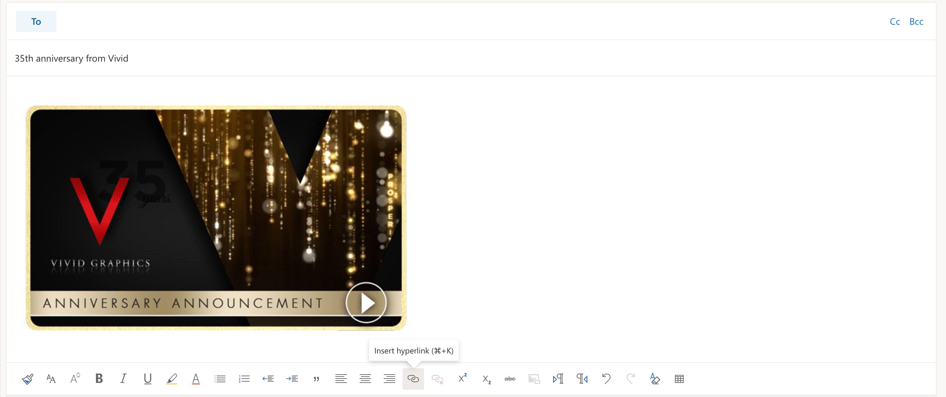
Task: Insert a quote block
Action: [316, 379]
